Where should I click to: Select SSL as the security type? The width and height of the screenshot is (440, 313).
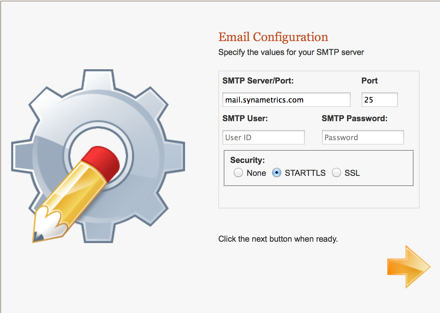coord(336,173)
